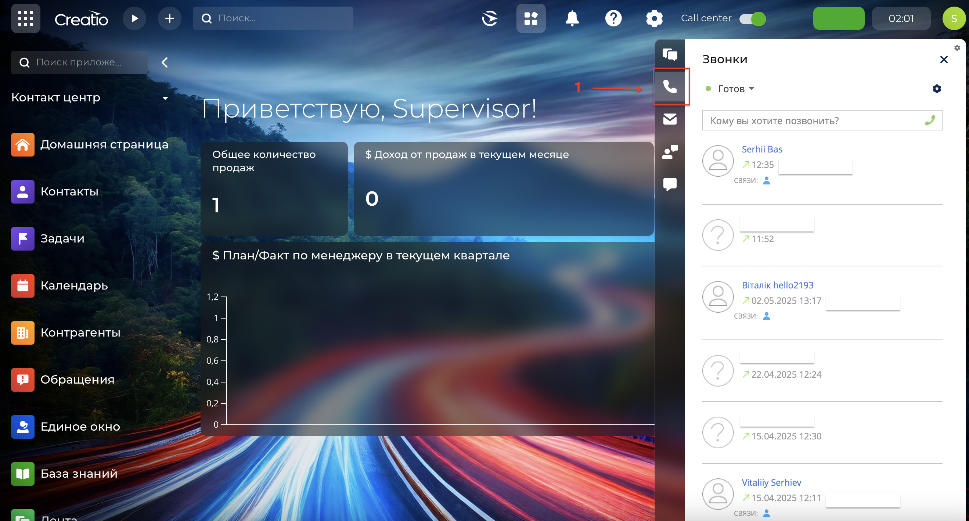Click Serhii Bas avatar in call history
The width and height of the screenshot is (969, 521).
(x=718, y=161)
